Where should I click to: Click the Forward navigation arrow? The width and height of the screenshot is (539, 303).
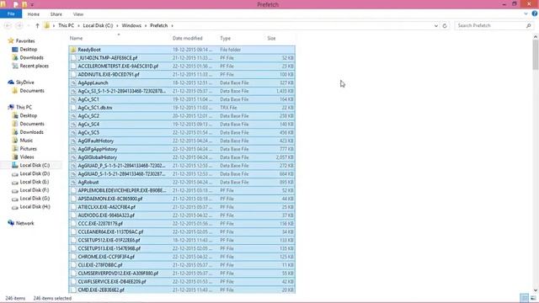point(19,26)
